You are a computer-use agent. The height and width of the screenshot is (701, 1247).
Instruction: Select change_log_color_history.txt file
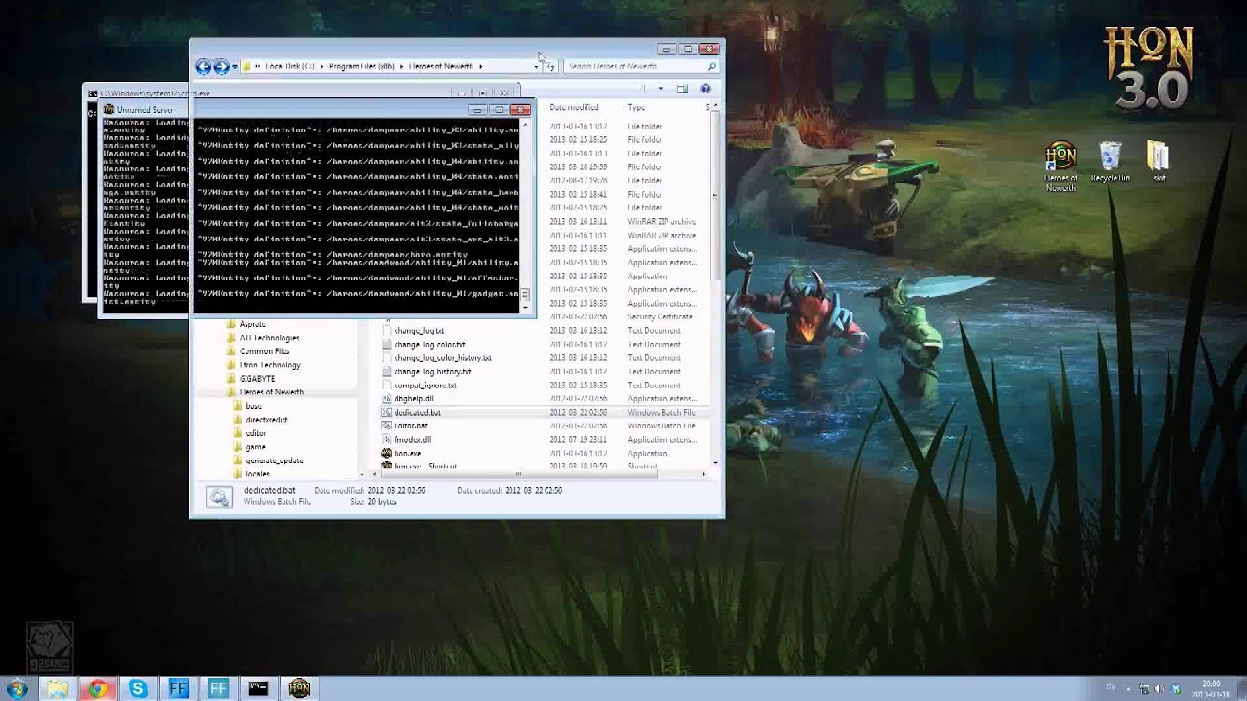[x=442, y=358]
